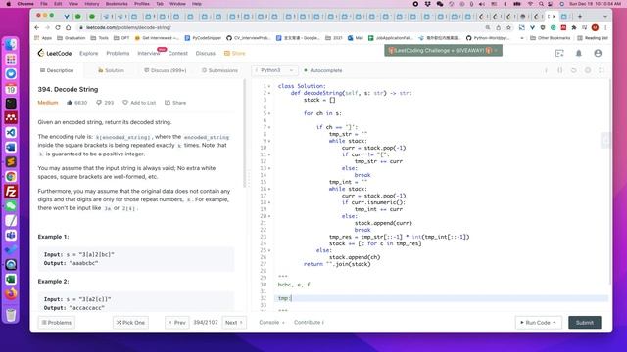Open the Store nav item
Viewport: 627px width, 352px height.
[x=235, y=53]
